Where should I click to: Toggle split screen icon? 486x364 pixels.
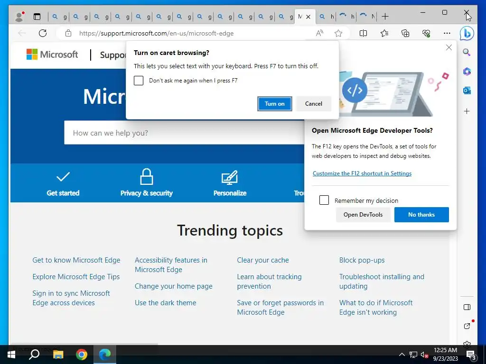point(363,33)
